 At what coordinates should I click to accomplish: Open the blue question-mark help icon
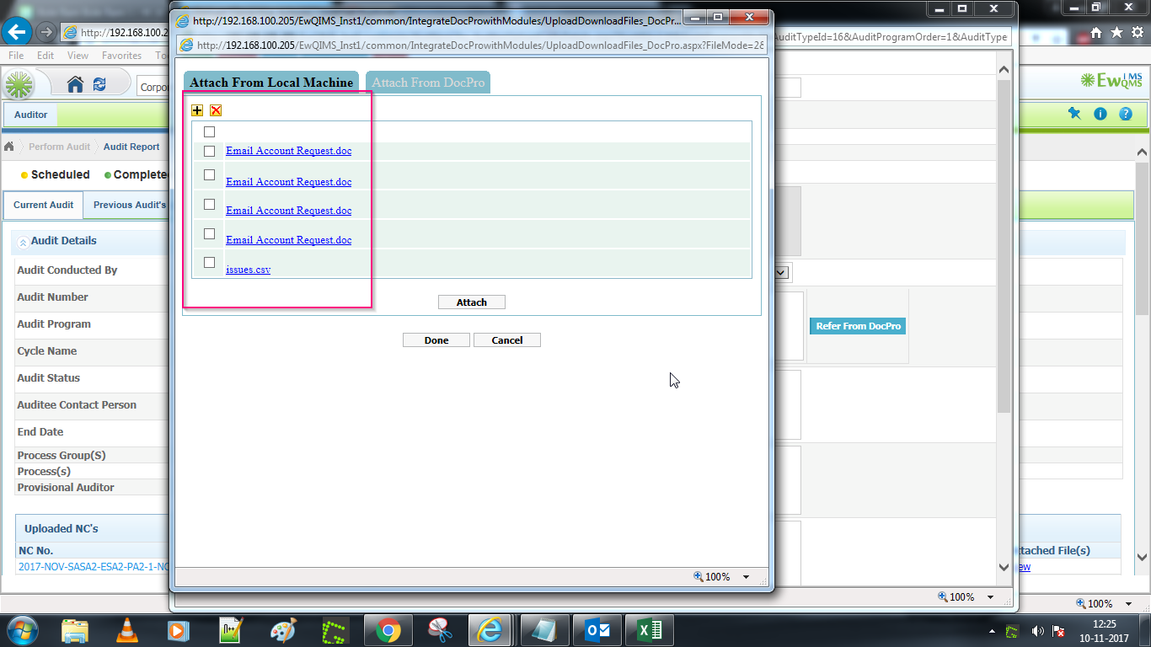coord(1126,114)
